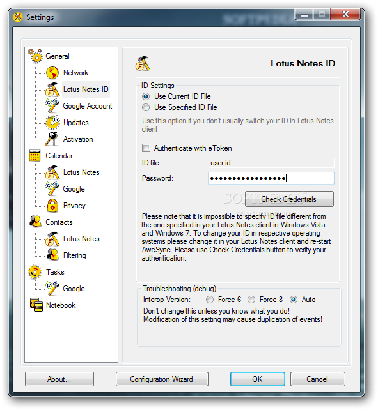Select Force 8 interop version
The height and width of the screenshot is (410, 378).
pyautogui.click(x=251, y=300)
